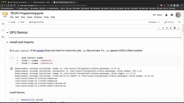This screenshot has width=184, height=103.
Task: Rename GPU-Programming.ipynb title
Action: coord(28,13)
